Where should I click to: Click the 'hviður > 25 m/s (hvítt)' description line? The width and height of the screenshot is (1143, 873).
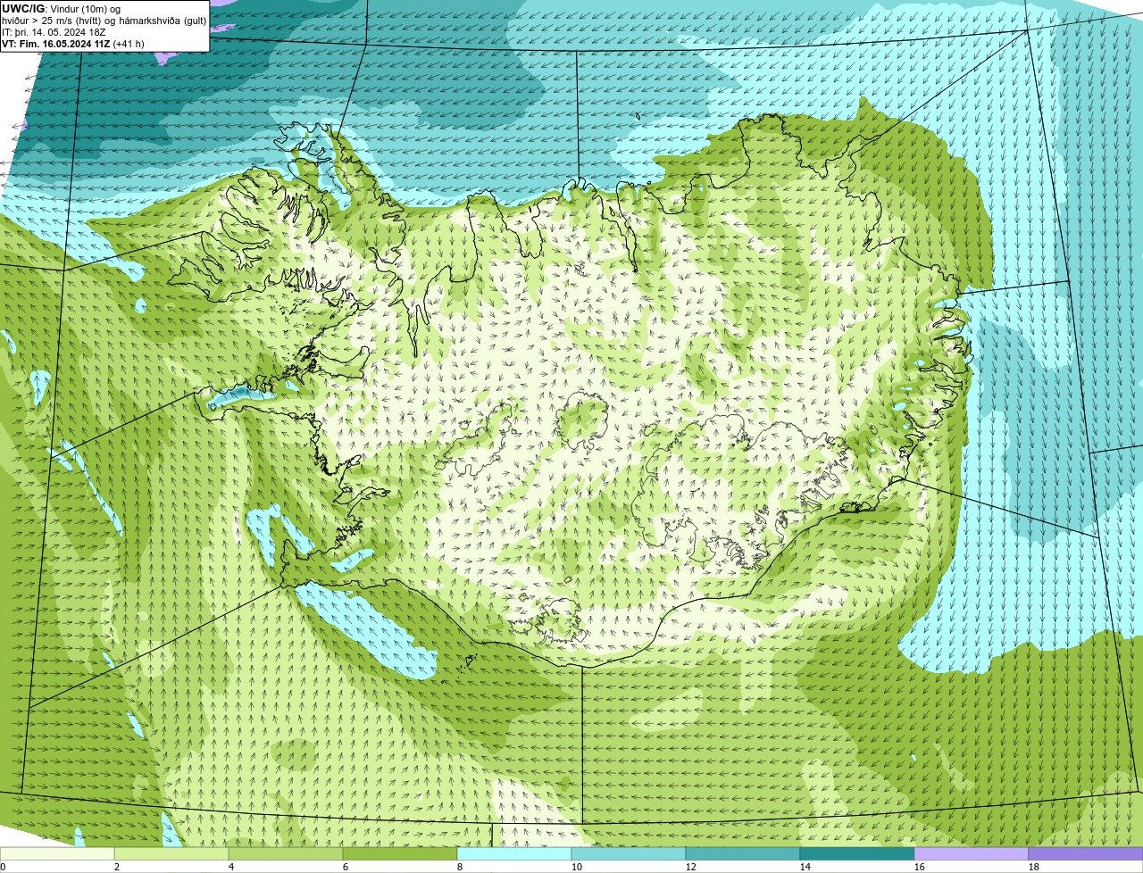click(104, 21)
